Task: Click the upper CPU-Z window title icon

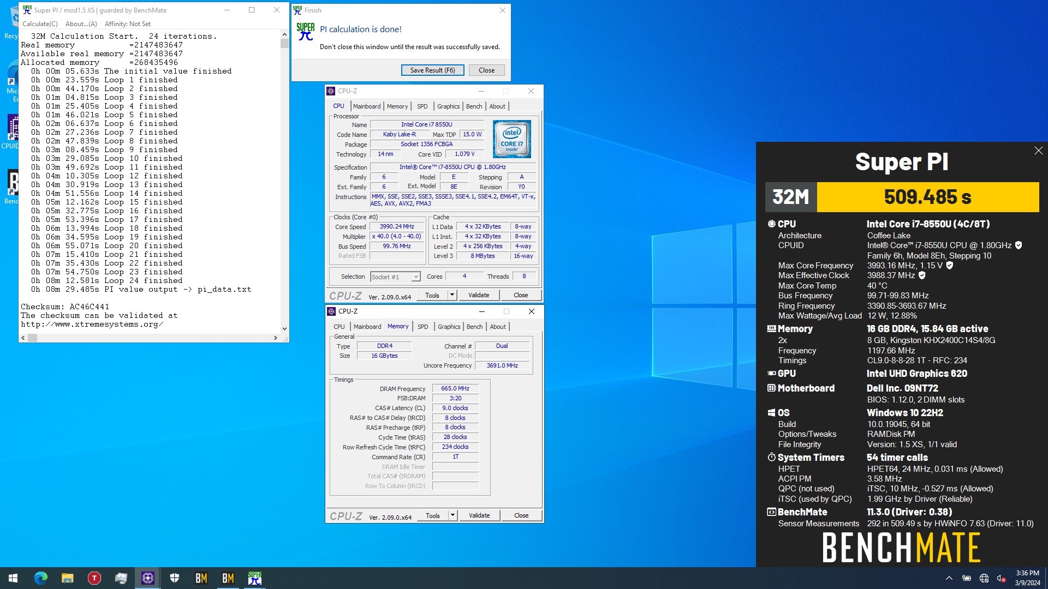Action: (x=331, y=91)
